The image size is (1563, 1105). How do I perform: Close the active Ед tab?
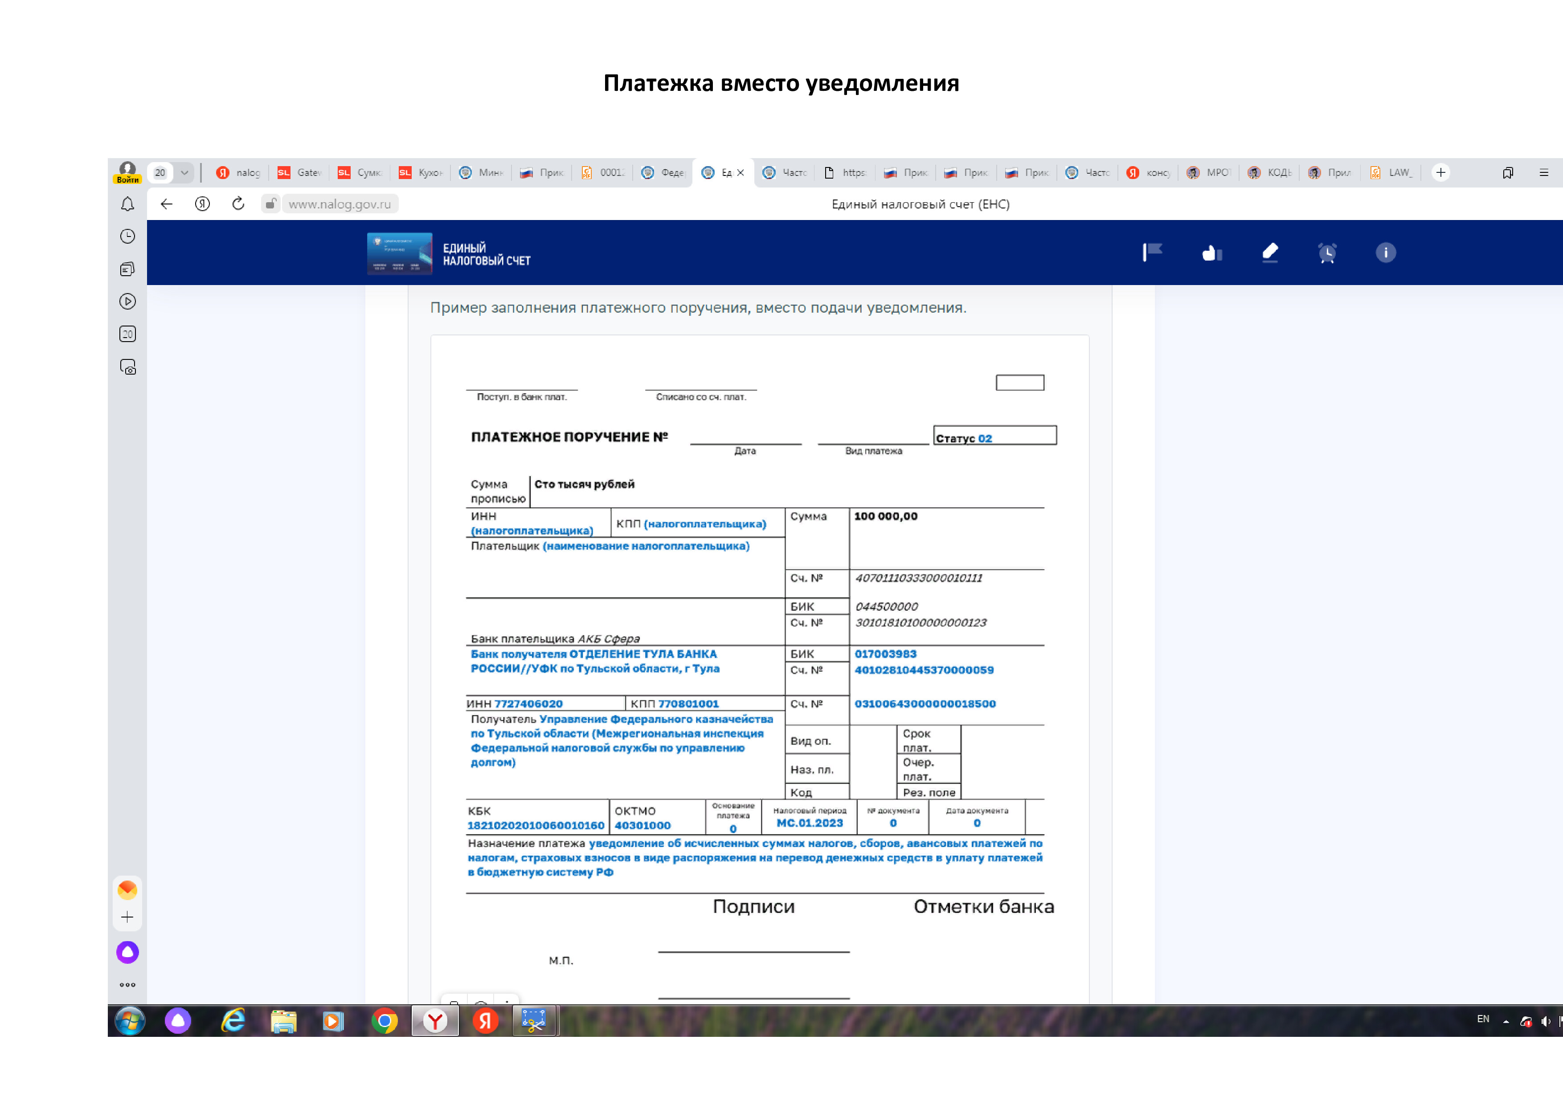pyautogui.click(x=741, y=173)
